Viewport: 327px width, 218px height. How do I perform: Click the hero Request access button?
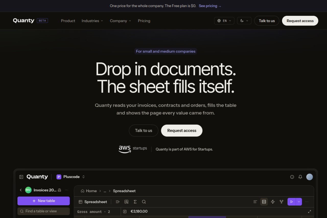click(182, 131)
